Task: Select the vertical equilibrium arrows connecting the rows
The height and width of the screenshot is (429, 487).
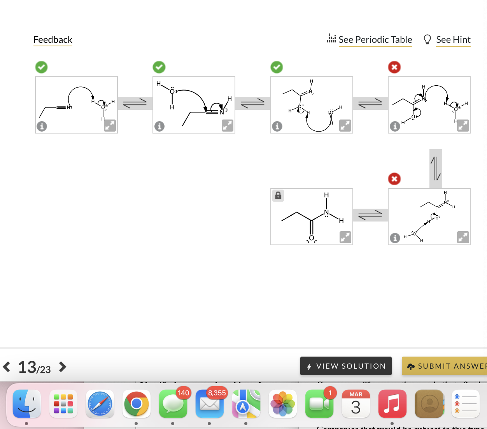Action: tap(436, 169)
